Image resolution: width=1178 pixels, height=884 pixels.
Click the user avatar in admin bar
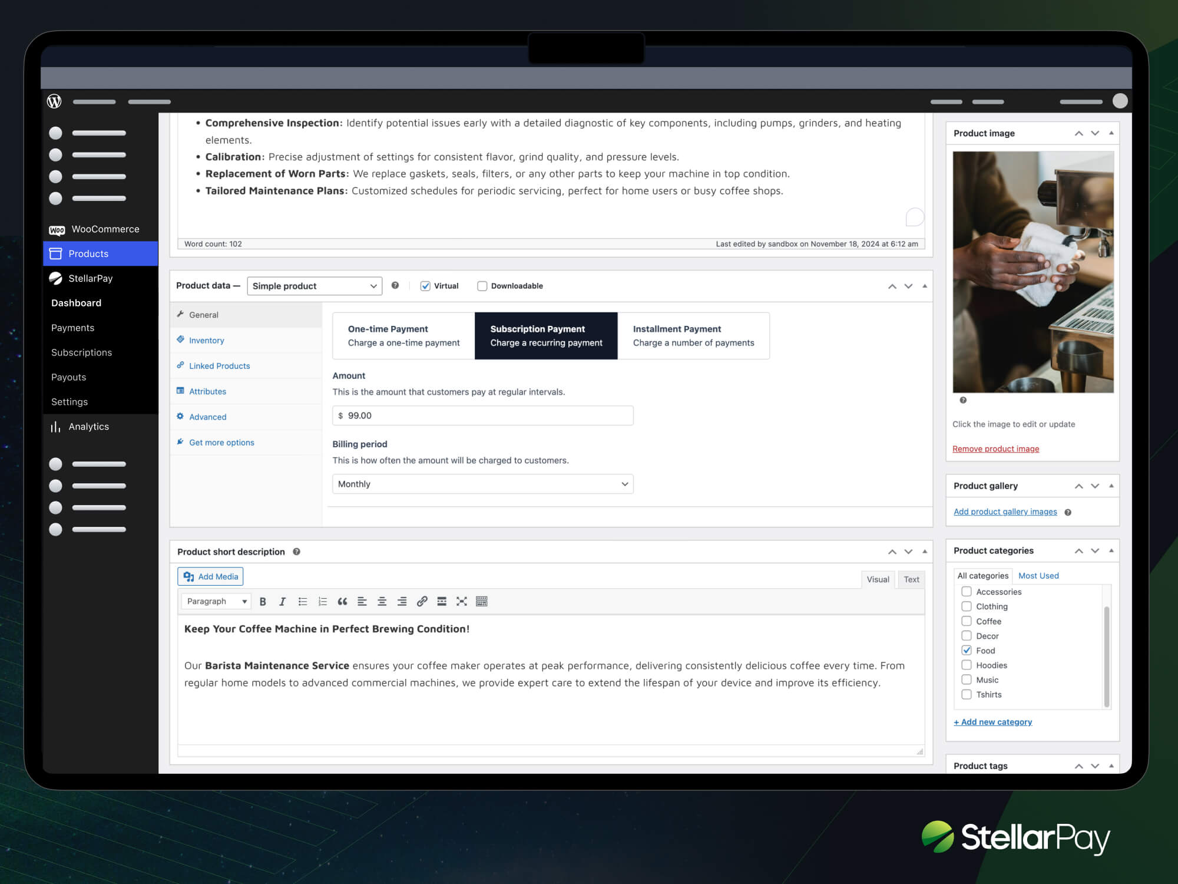1120,101
